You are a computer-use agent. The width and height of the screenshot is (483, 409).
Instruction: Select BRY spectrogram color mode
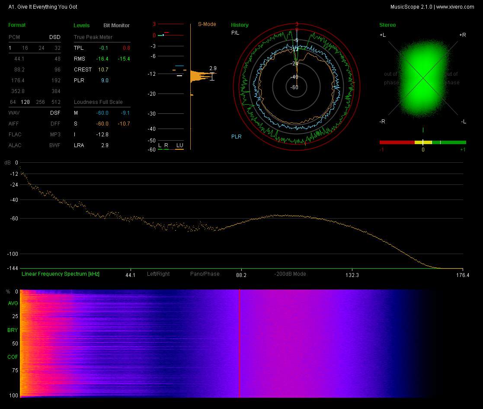pyautogui.click(x=13, y=330)
